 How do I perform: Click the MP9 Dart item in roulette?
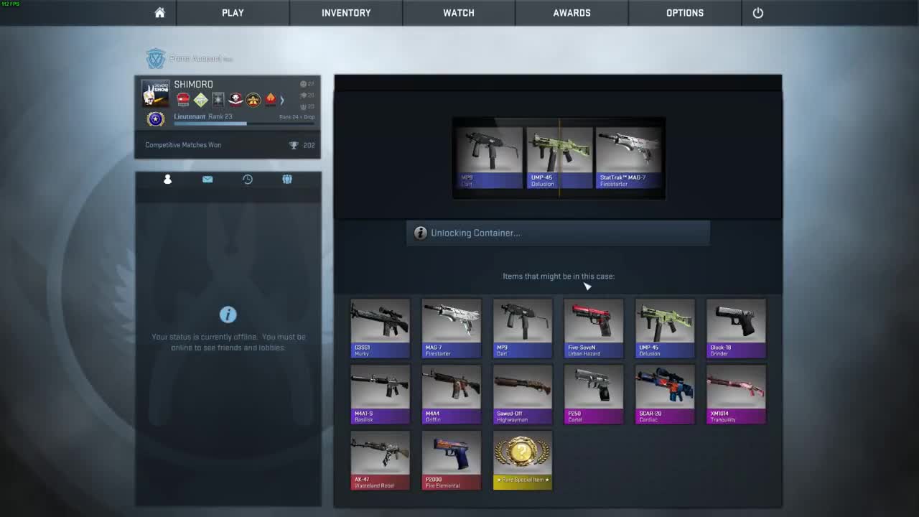489,158
